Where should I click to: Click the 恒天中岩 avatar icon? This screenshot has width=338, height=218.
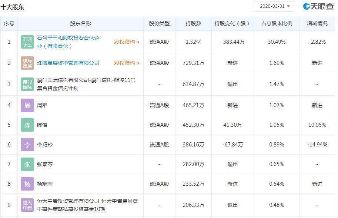pyautogui.click(x=27, y=205)
